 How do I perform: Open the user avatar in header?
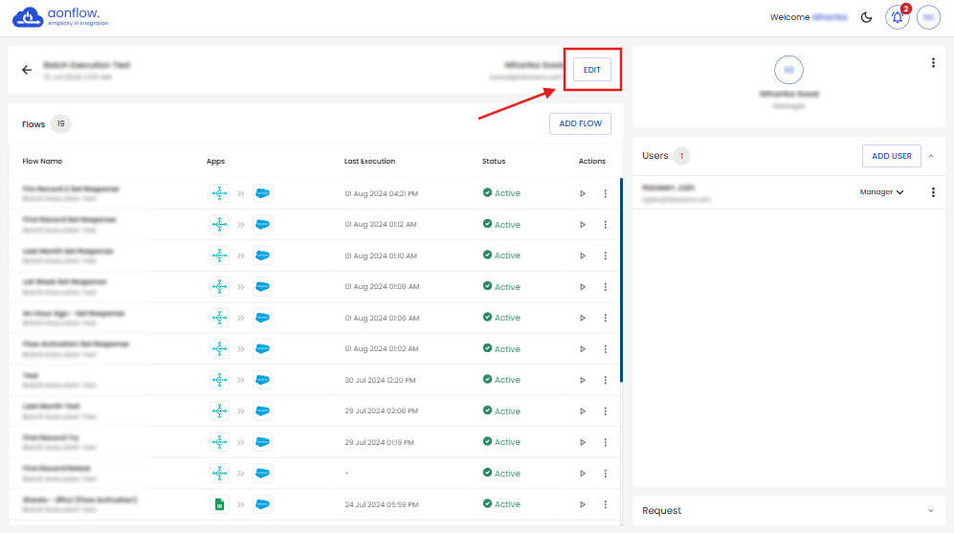(928, 17)
